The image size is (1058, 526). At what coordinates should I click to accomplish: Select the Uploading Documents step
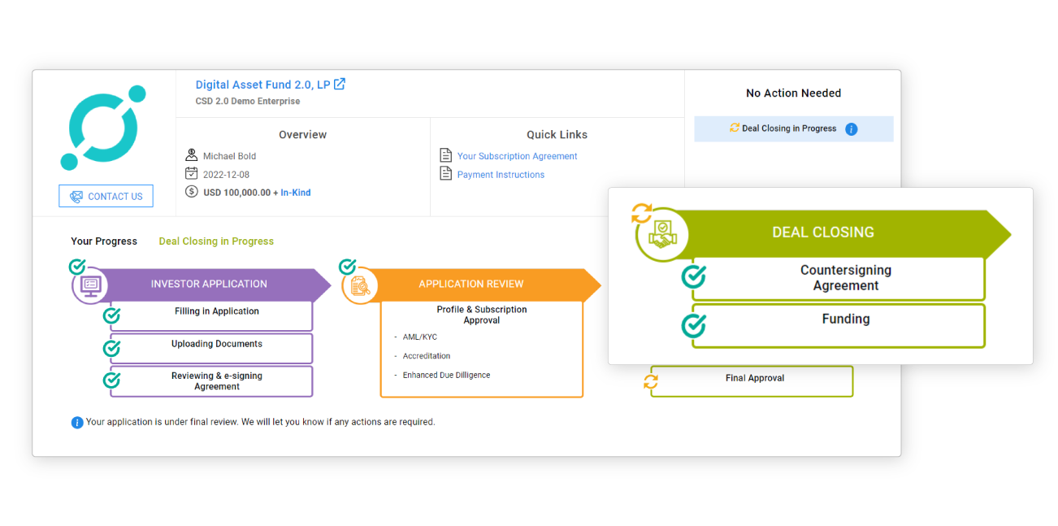pos(211,348)
